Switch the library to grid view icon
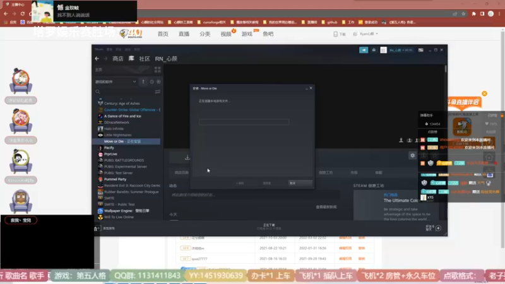The image size is (505, 284). click(157, 69)
